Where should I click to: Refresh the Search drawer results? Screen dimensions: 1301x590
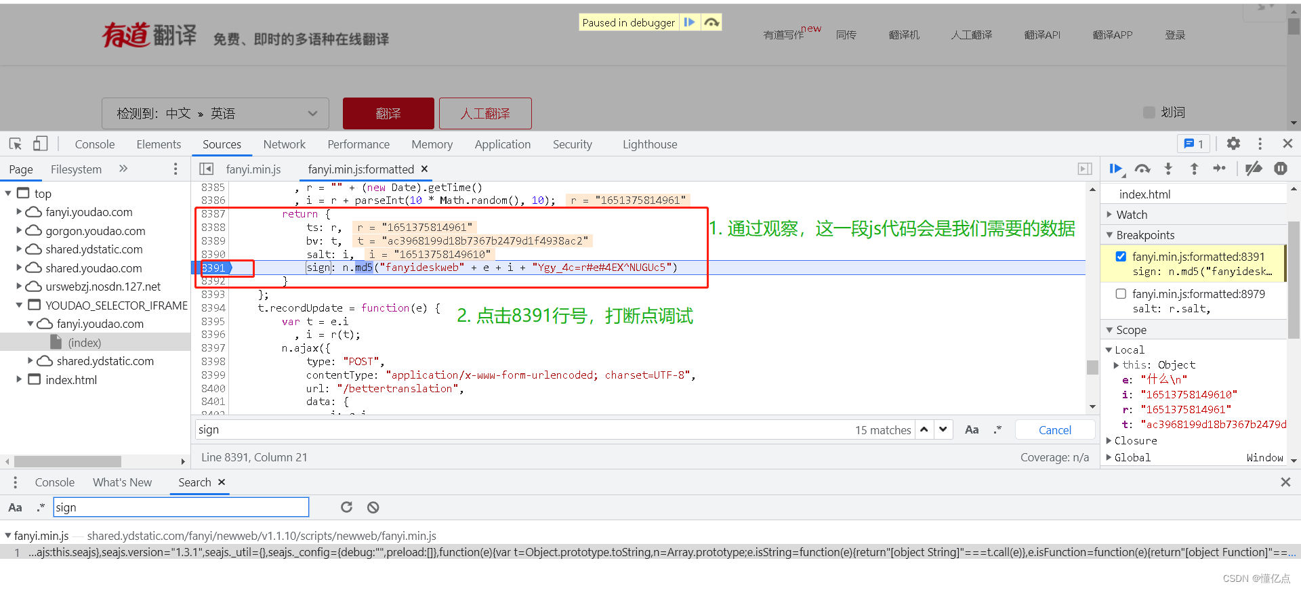click(x=346, y=507)
